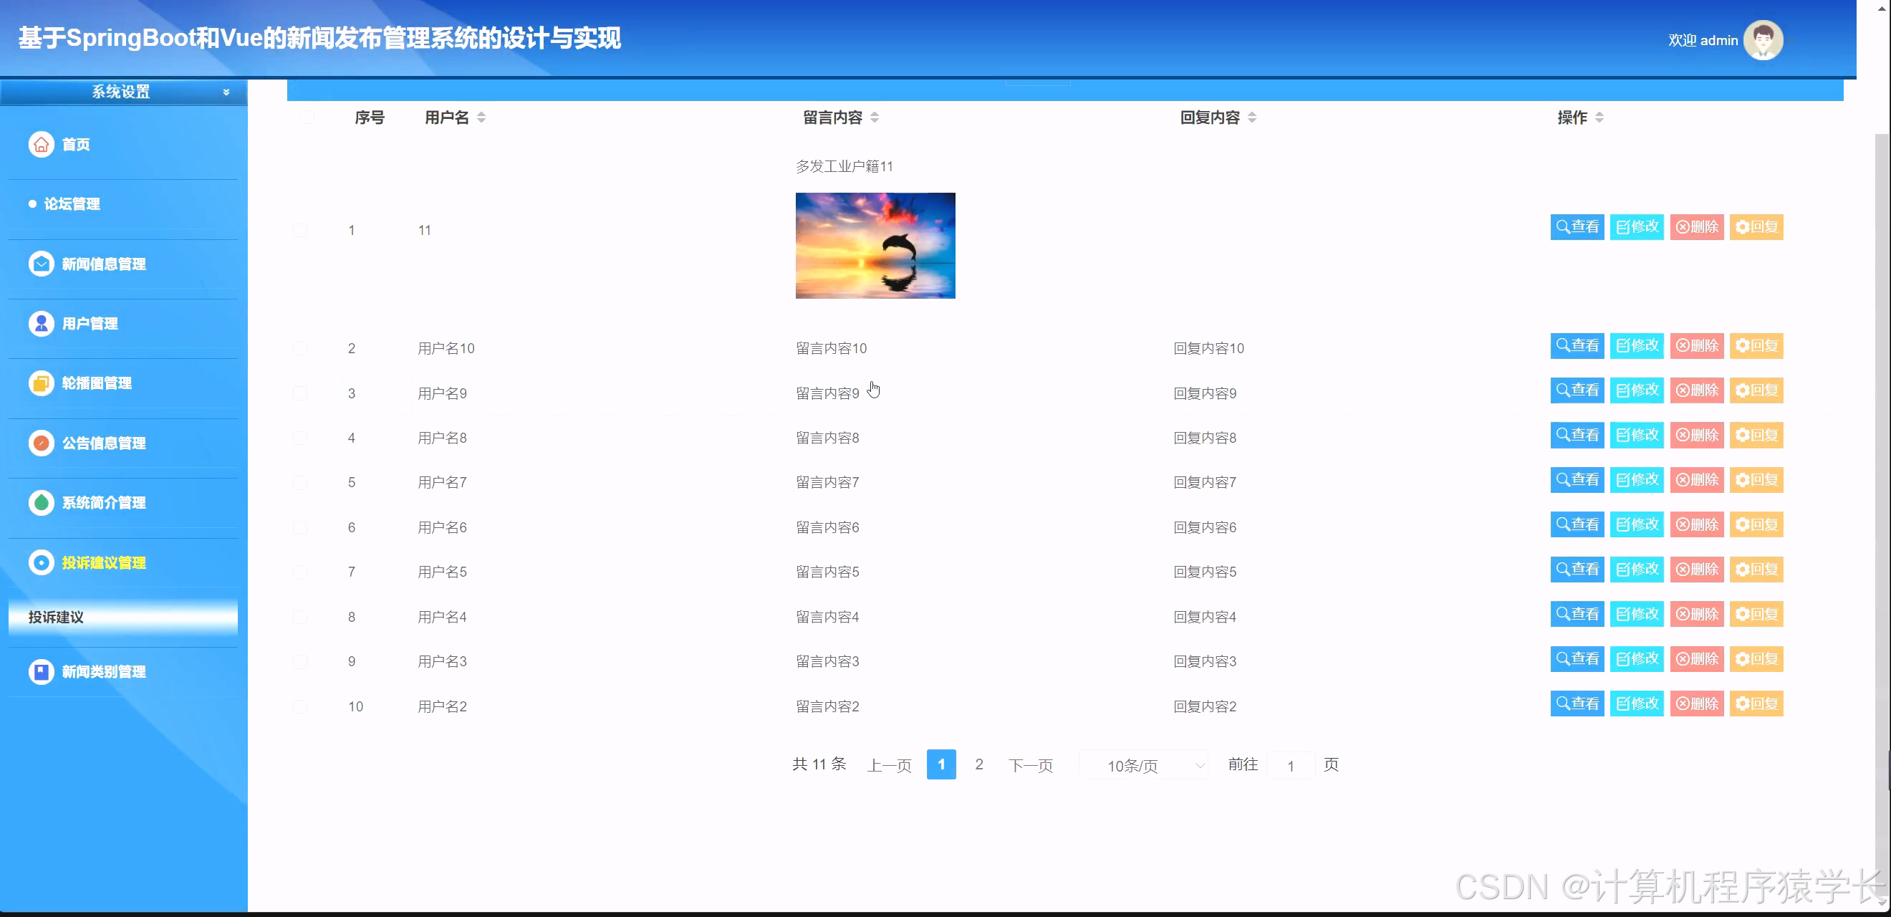This screenshot has height=917, width=1891.
Task: Check the checkbox for 用户名2 row
Action: click(x=299, y=706)
